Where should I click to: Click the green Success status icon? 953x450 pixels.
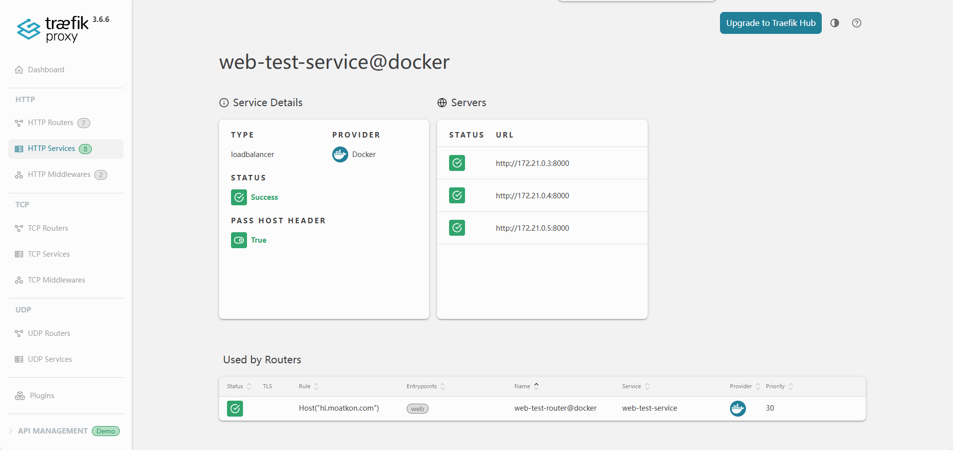tap(239, 197)
